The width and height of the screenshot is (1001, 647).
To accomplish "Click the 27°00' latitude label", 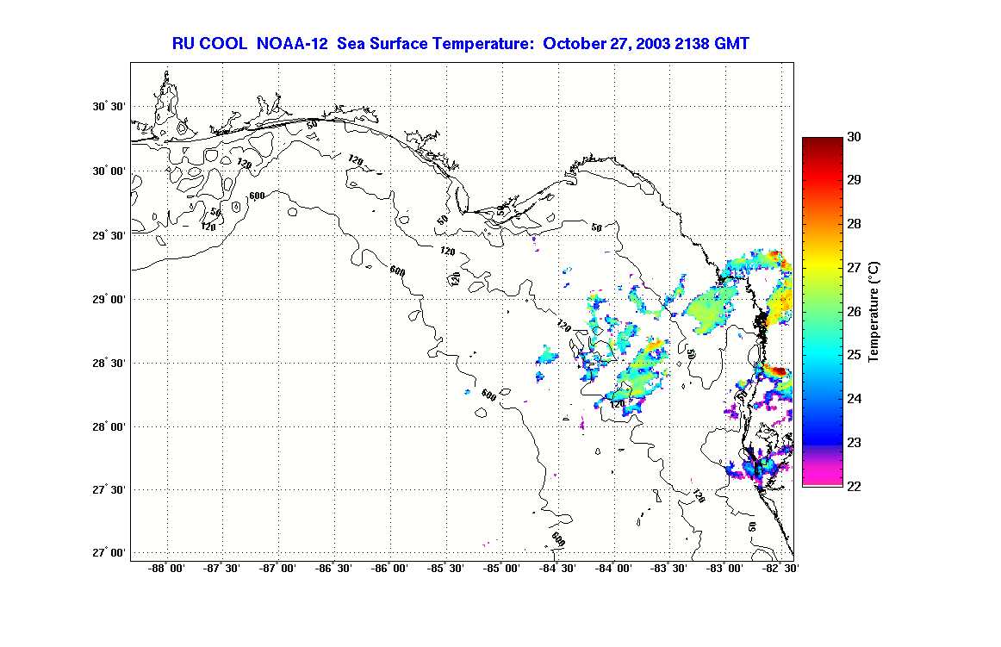I will (110, 553).
